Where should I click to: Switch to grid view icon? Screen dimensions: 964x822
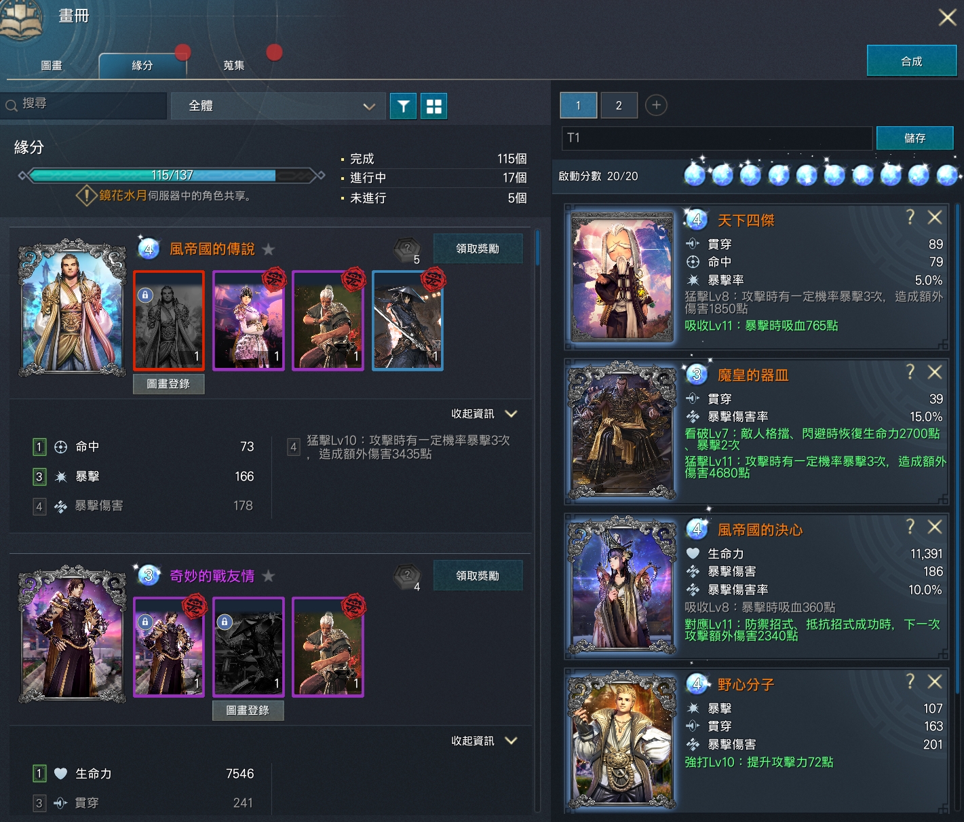(x=433, y=106)
